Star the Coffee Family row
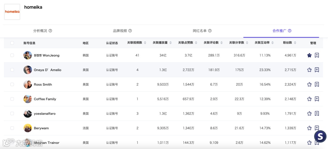The width and height of the screenshot is (328, 149). coord(309,99)
